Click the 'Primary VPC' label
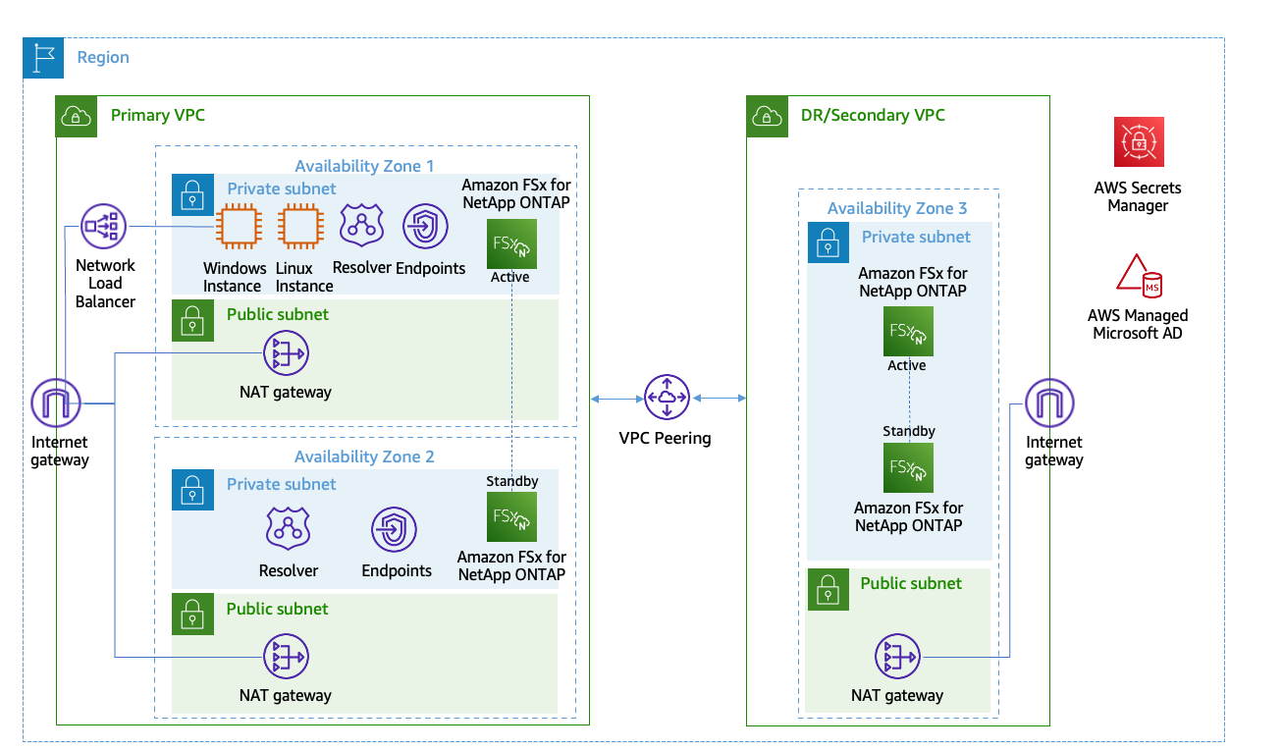 pyautogui.click(x=158, y=115)
